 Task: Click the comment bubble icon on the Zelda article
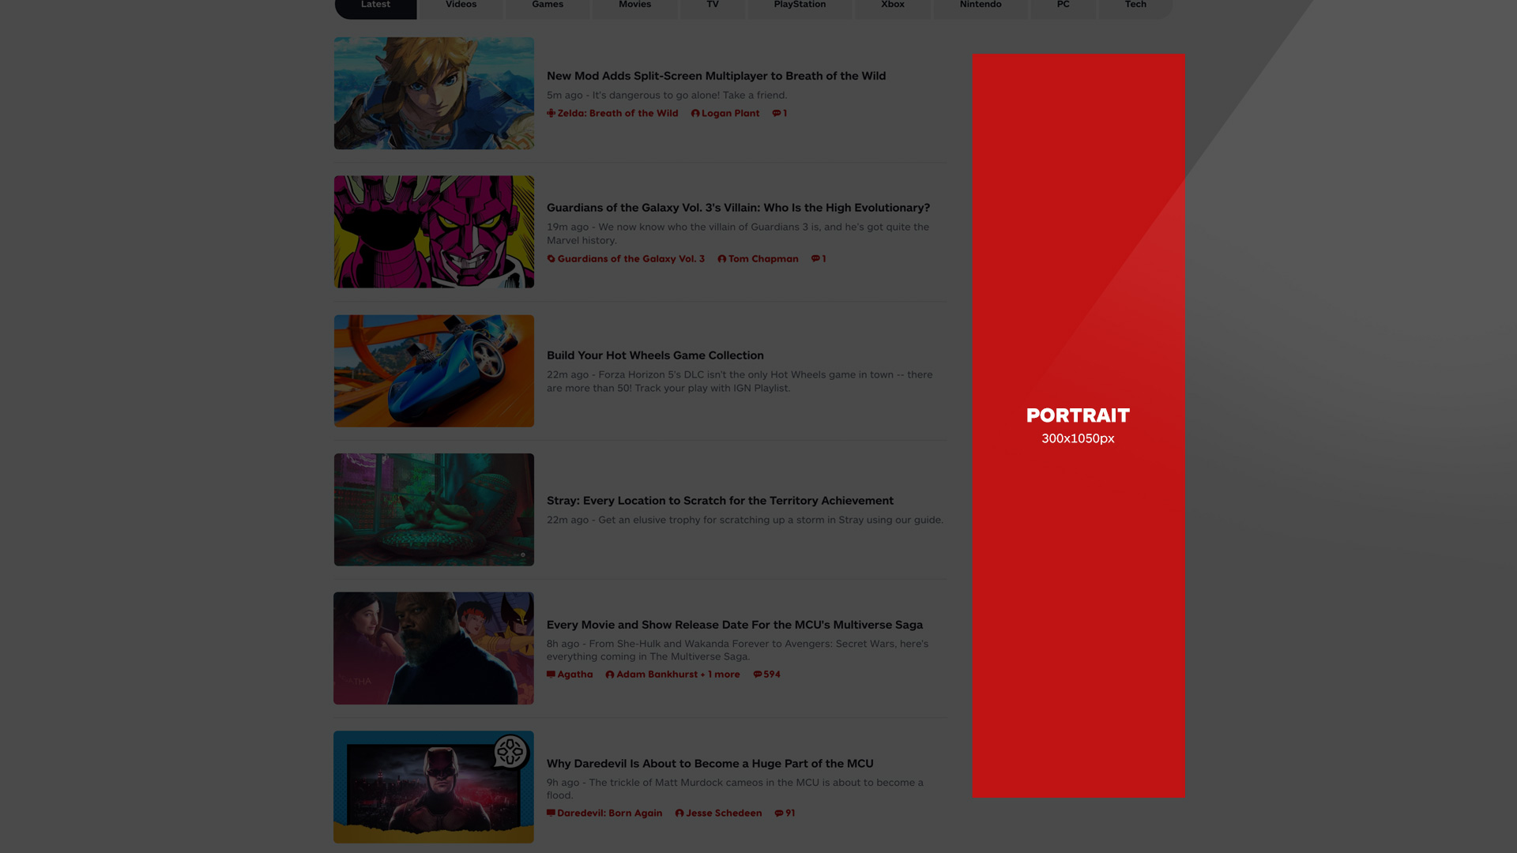776,113
